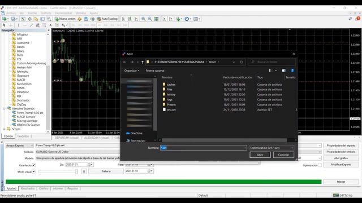
Task: Open the Ayuda menu
Action: pos(93,13)
